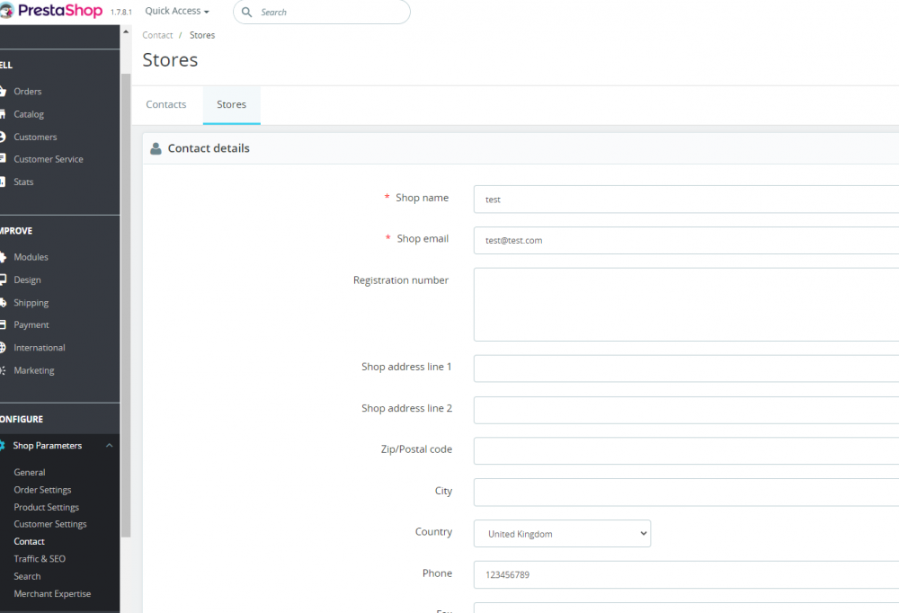Click the Orders icon in sidebar
Viewport: 899px width, 613px height.
[x=4, y=92]
